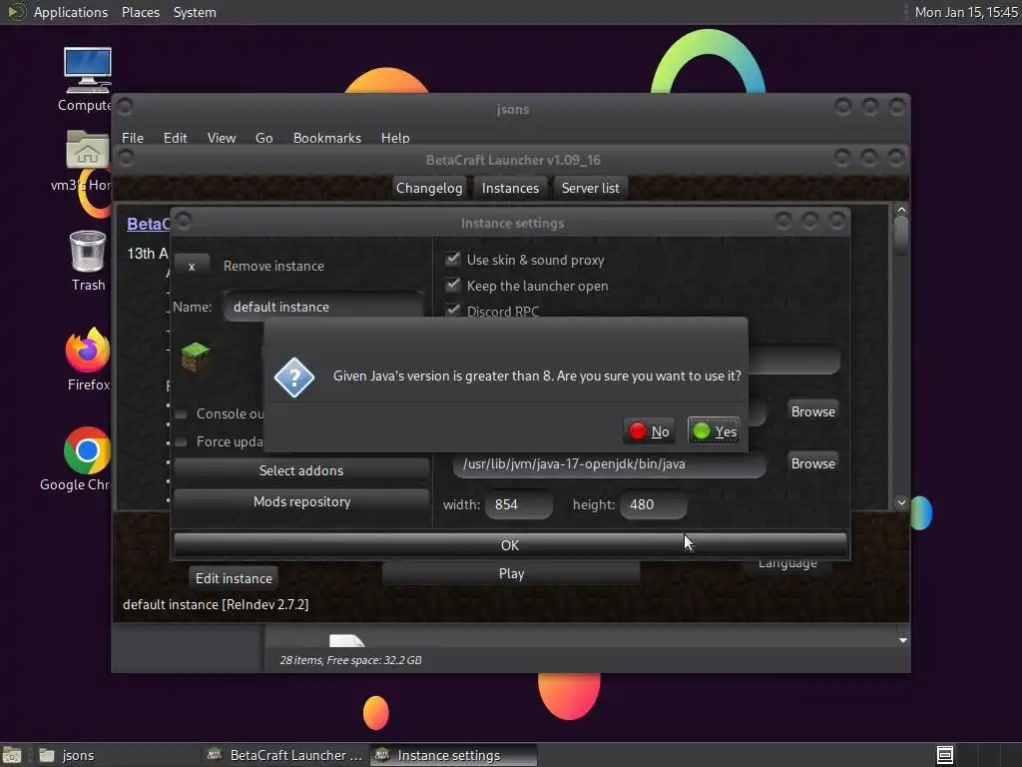Viewport: 1022px width, 767px height.
Task: Toggle the Discord RPC checkbox
Action: pos(452,311)
